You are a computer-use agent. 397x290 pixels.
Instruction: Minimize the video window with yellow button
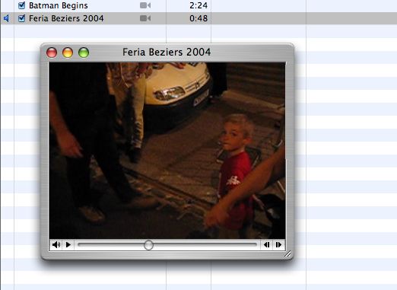click(68, 53)
